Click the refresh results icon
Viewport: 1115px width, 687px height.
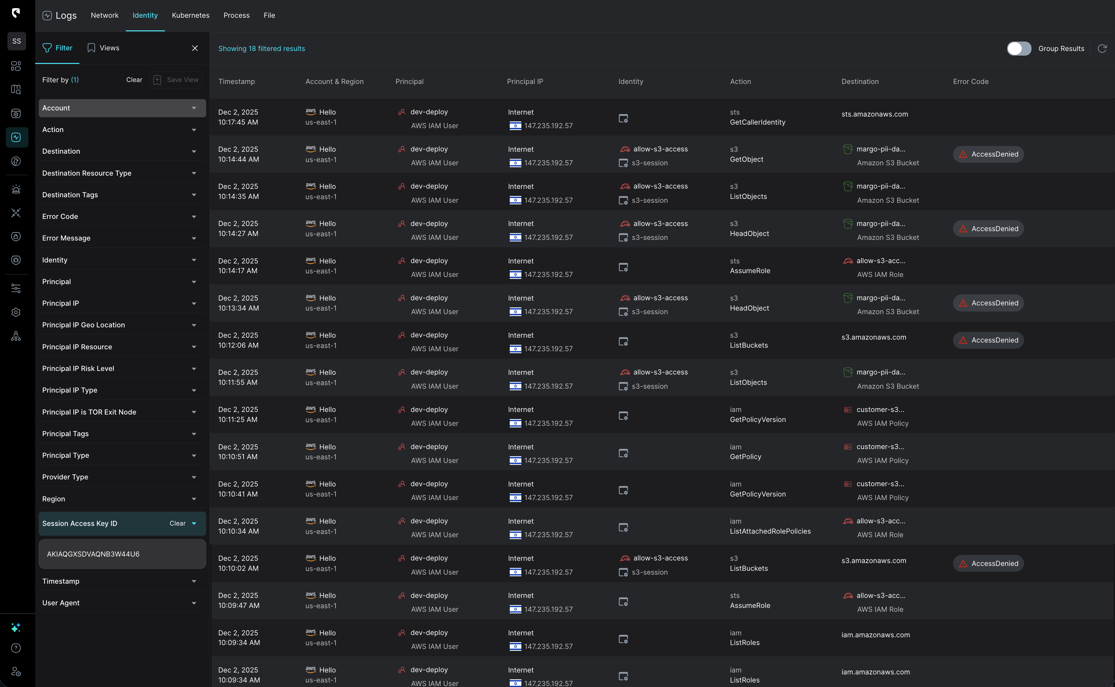tap(1102, 49)
